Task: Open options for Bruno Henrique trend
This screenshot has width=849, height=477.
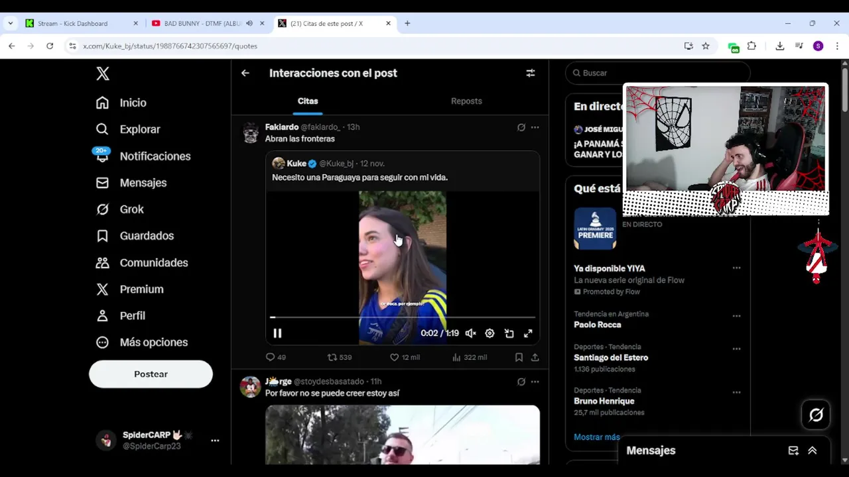Action: coord(736,392)
